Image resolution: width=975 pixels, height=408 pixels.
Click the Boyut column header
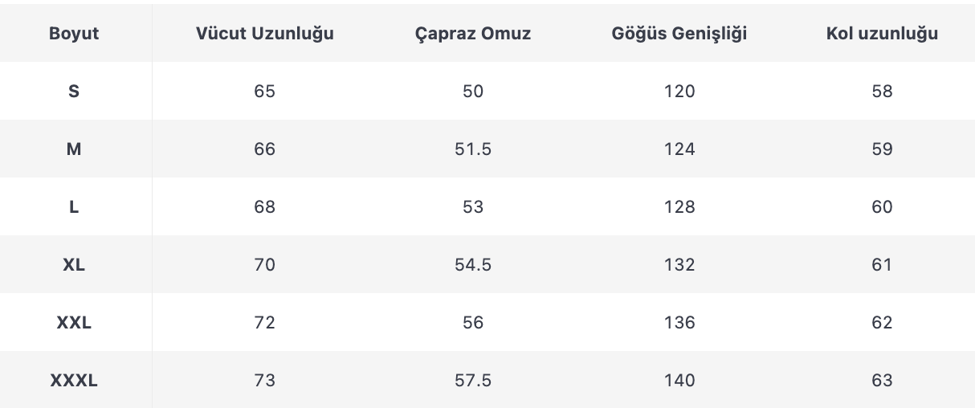coord(74,34)
